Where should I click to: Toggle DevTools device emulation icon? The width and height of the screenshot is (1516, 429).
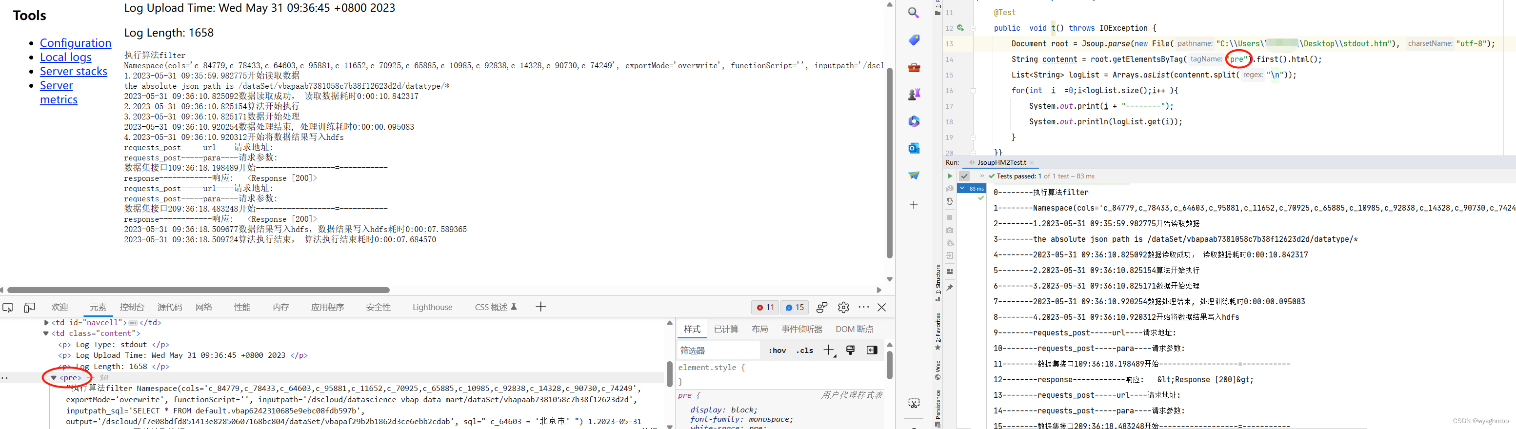29,307
